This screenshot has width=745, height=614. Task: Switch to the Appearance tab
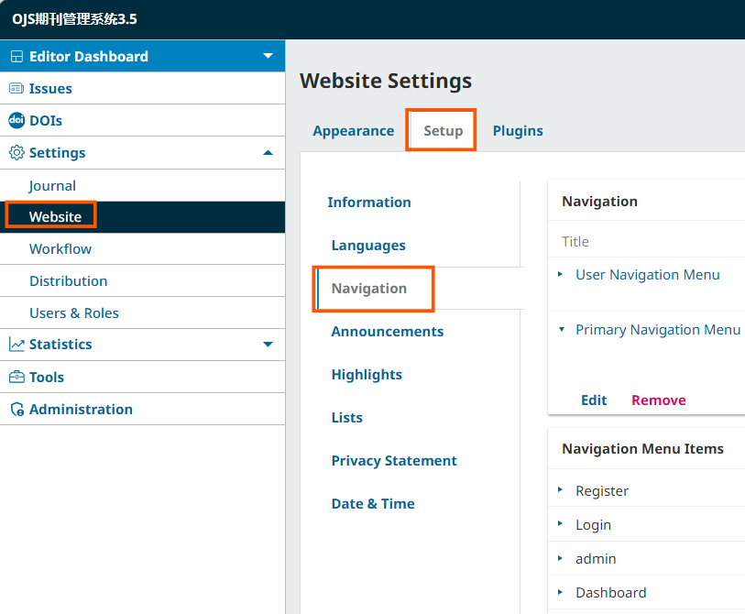pos(354,131)
